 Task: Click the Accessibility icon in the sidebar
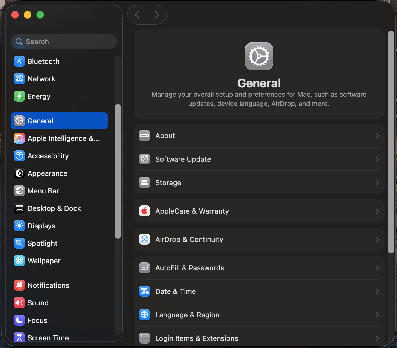tap(19, 156)
